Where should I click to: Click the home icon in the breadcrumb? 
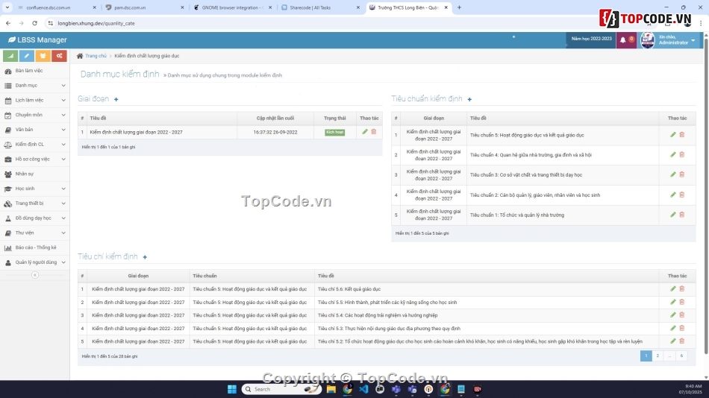click(x=80, y=56)
